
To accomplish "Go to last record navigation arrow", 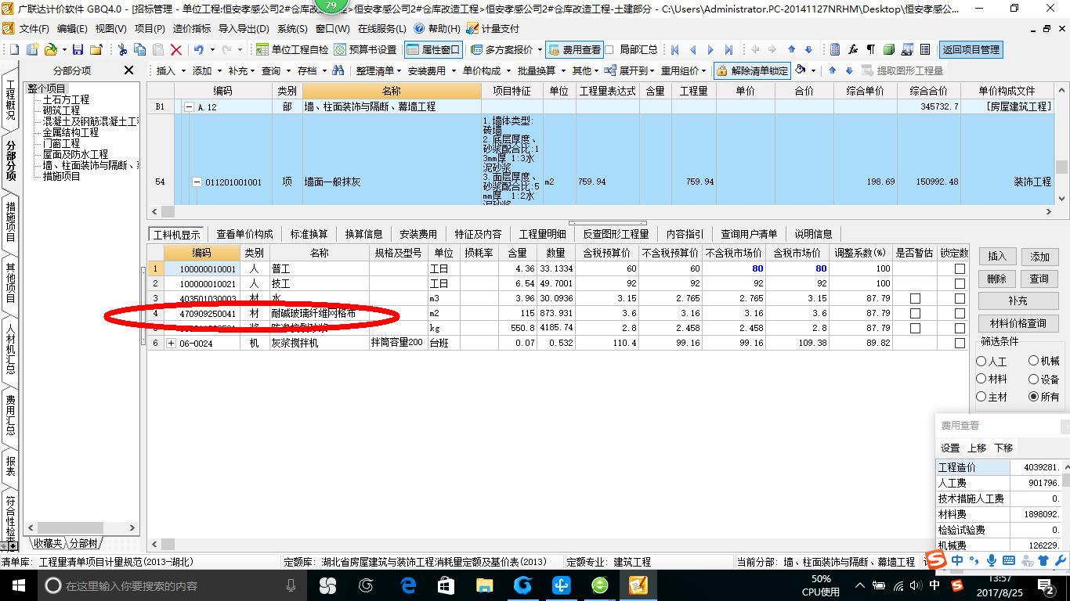I will [728, 49].
